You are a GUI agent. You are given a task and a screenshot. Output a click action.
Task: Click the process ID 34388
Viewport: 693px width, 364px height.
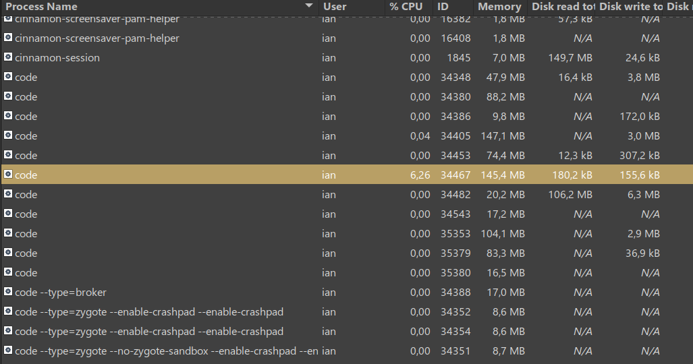(455, 293)
